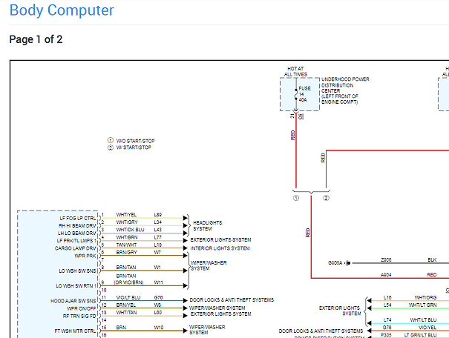Click the 'HOOD AJAR SW SNS' pin label
449x338 pixels.
[73, 301]
